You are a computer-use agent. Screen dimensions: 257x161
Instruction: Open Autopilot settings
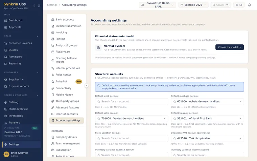[67, 81]
